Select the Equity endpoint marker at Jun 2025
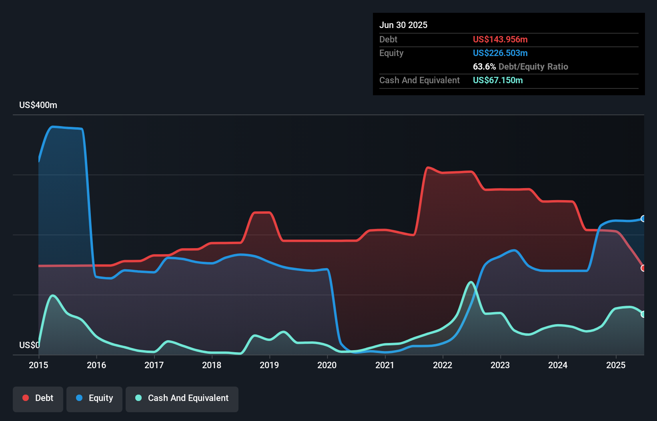The height and width of the screenshot is (421, 657). [x=643, y=219]
